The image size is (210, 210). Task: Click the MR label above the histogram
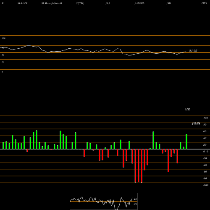[187, 109]
